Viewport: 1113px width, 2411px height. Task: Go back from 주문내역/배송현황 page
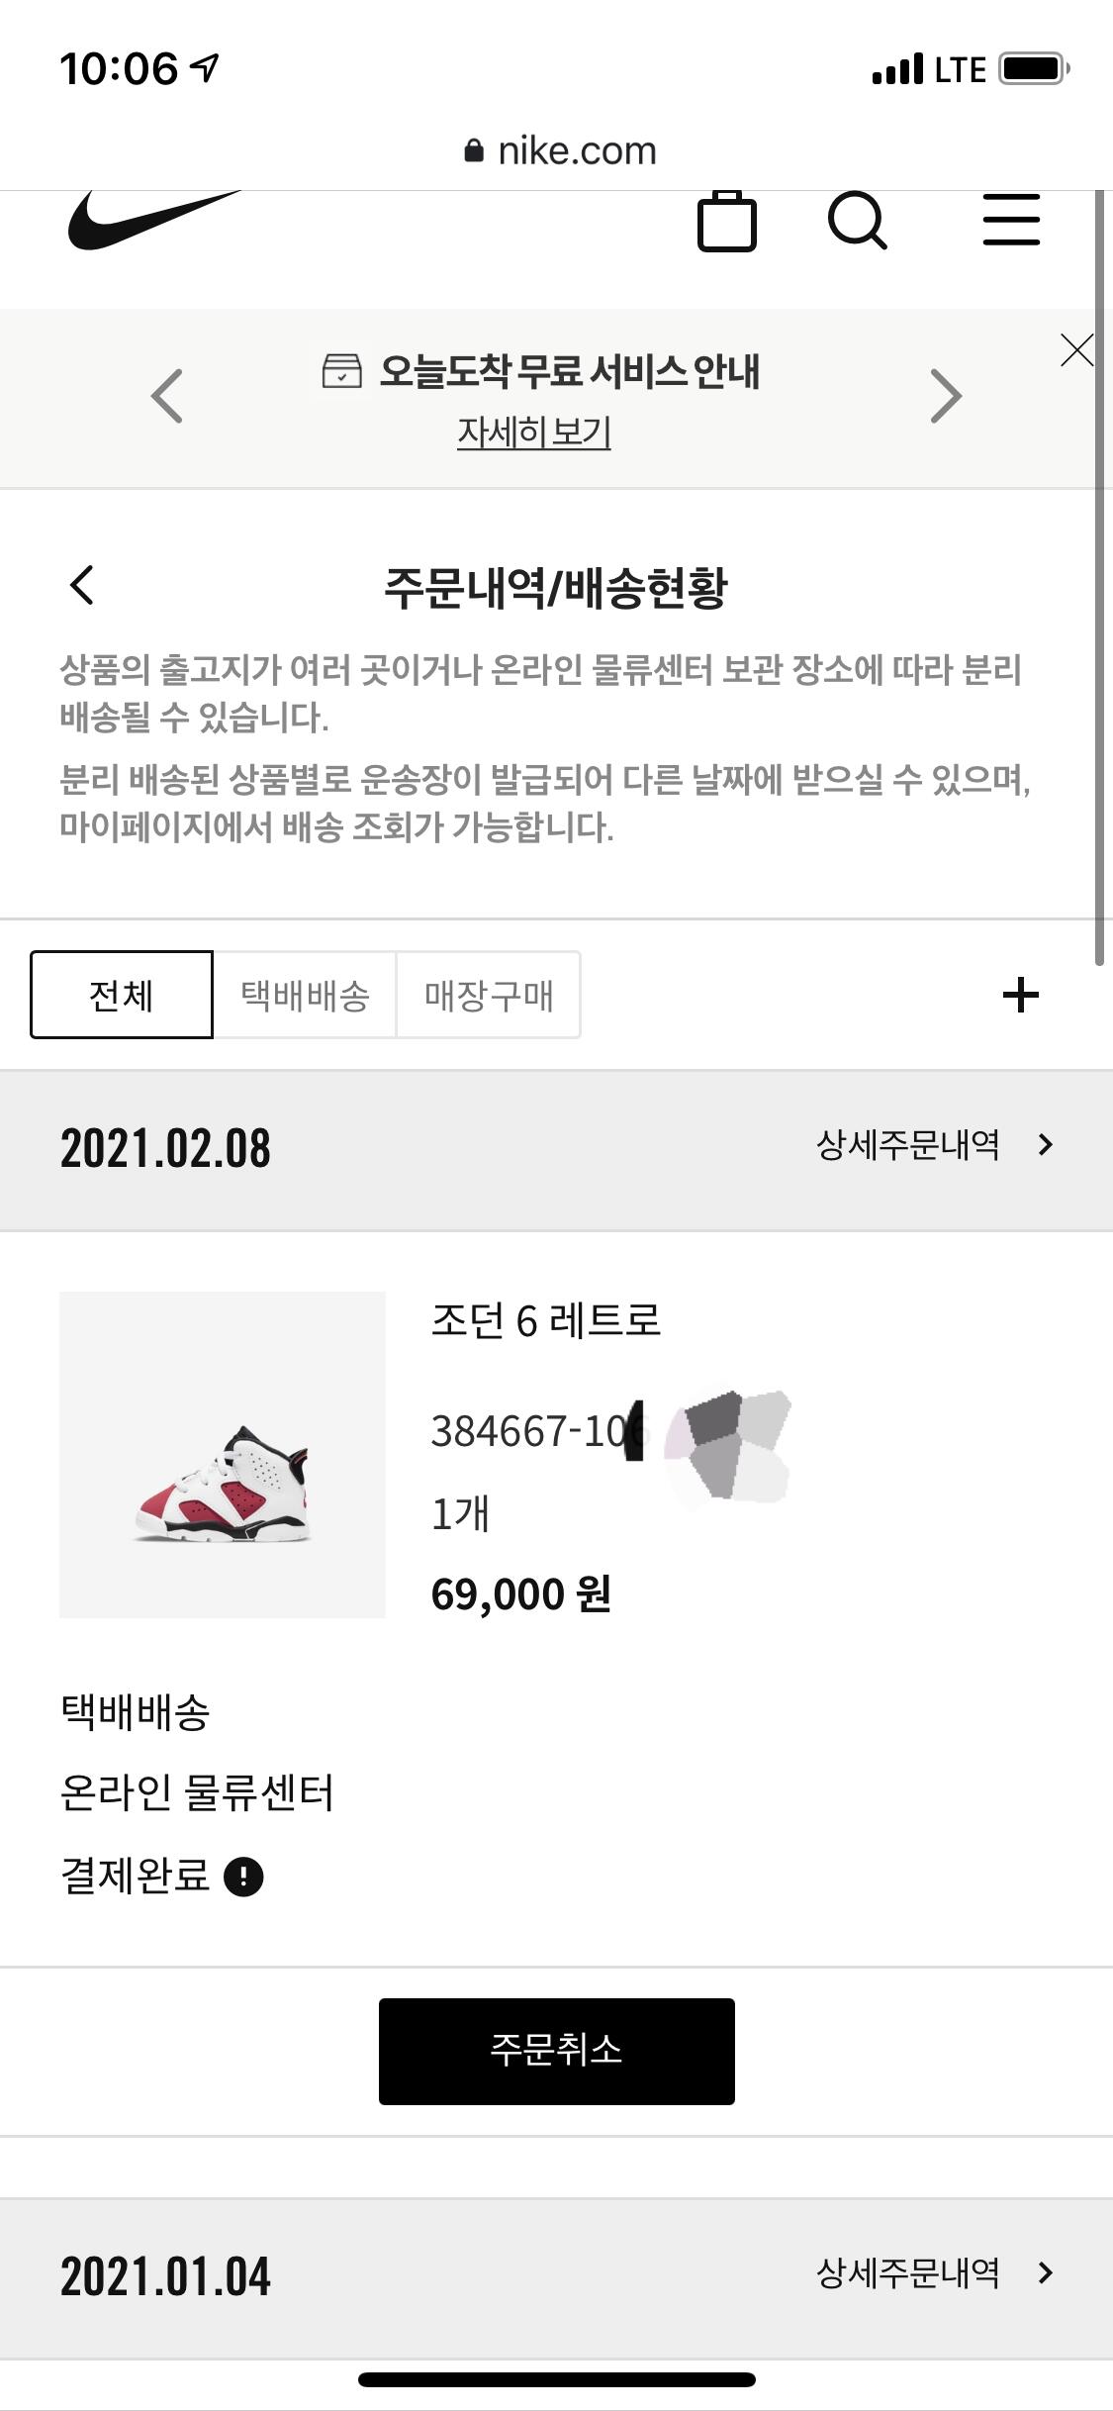click(x=82, y=585)
